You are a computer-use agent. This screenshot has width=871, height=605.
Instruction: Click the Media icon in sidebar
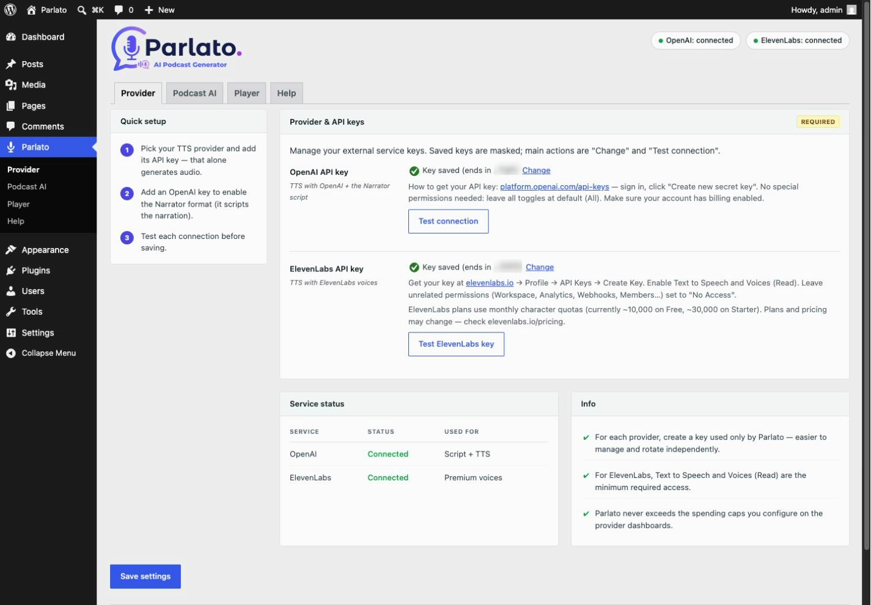click(x=11, y=85)
